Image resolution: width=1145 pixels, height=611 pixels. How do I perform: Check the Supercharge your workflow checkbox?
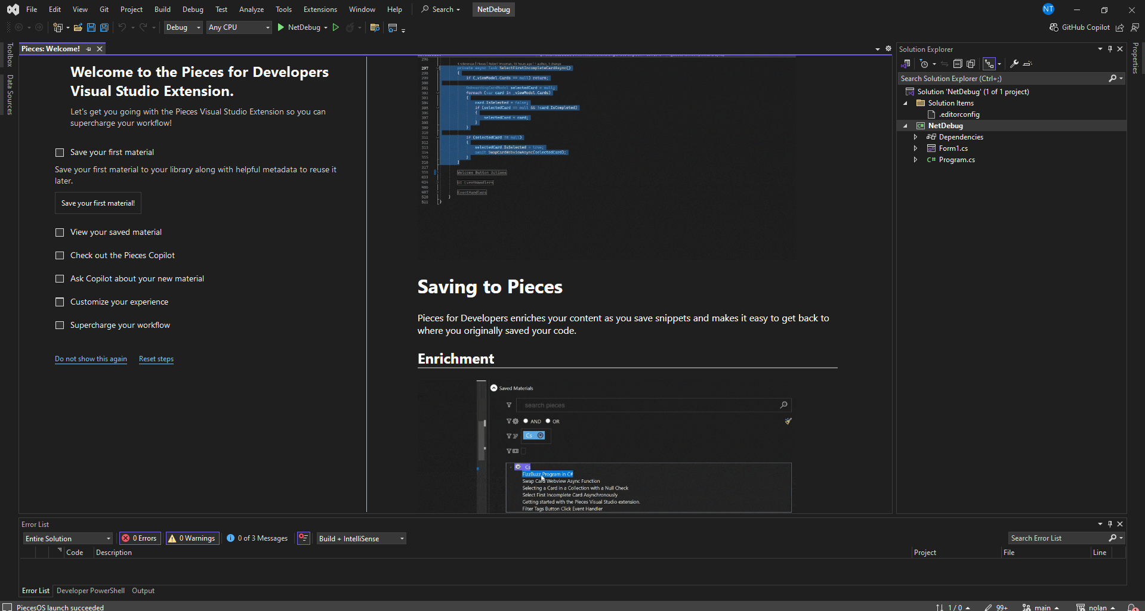click(60, 325)
